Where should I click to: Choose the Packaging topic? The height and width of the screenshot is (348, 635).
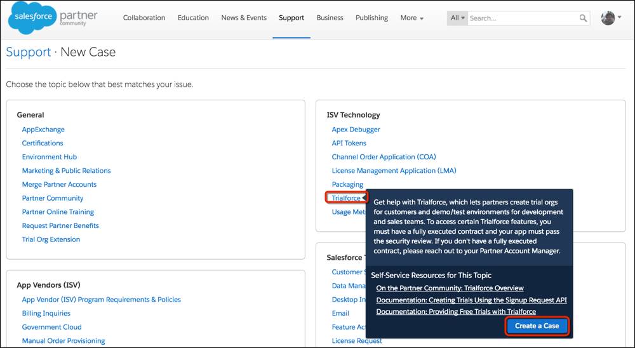click(x=347, y=185)
